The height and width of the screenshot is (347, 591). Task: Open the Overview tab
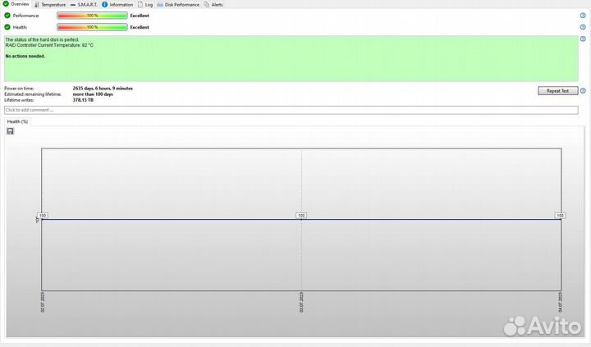click(x=16, y=4)
